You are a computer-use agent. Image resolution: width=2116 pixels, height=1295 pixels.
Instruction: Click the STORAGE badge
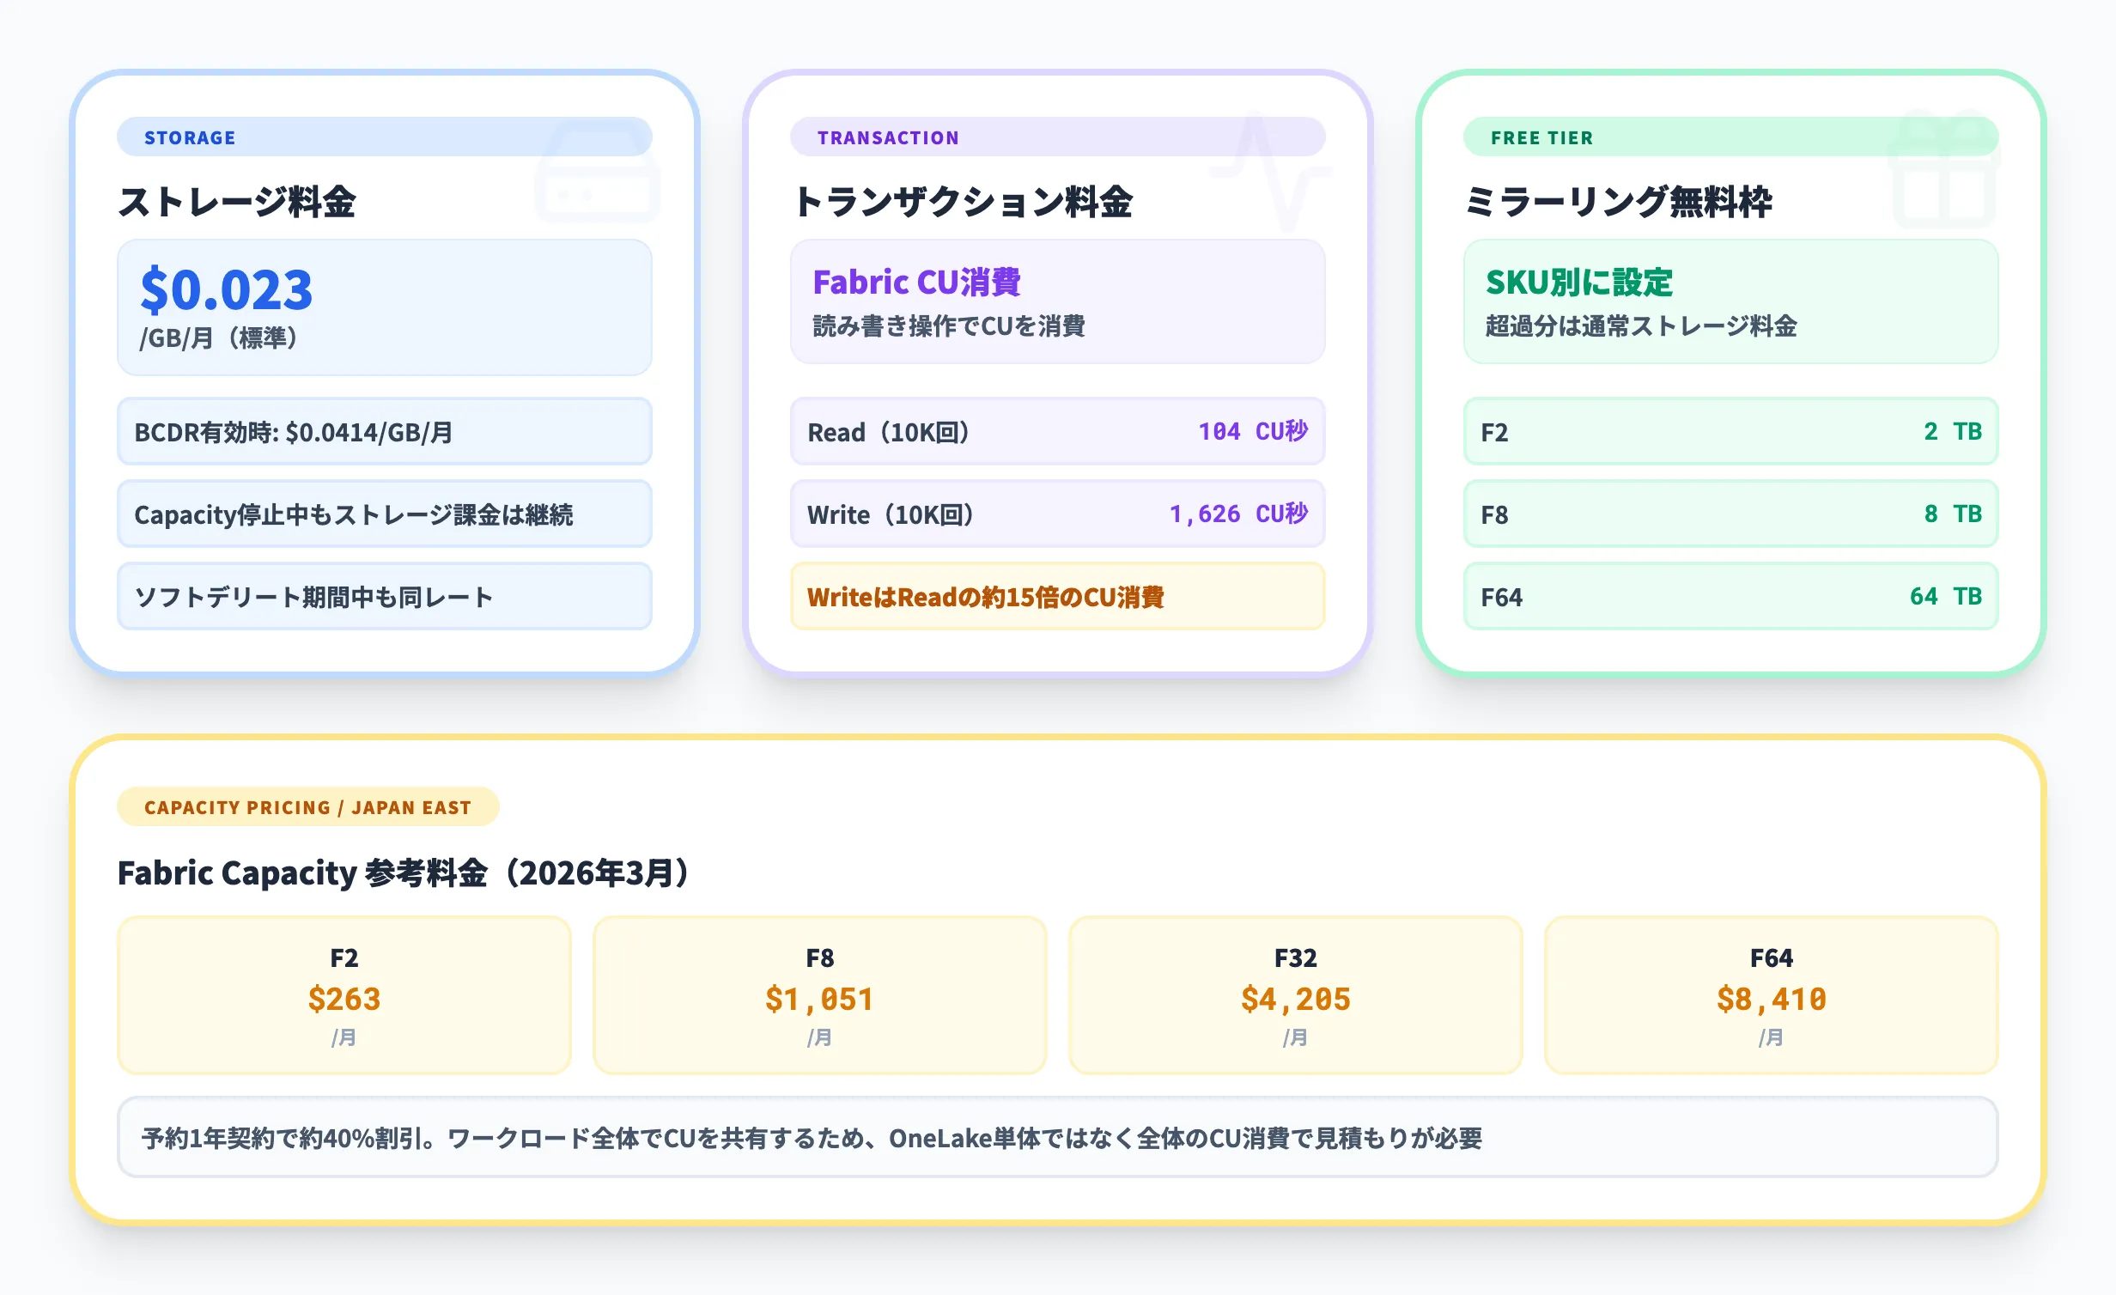pyautogui.click(x=190, y=137)
